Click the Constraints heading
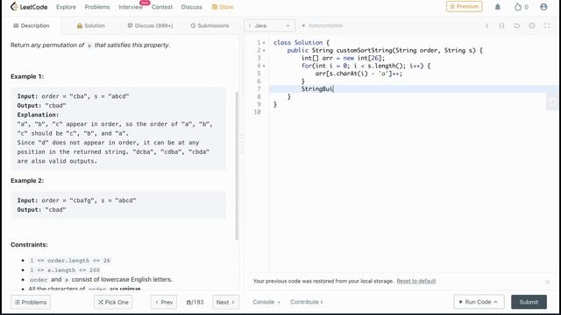561x315 pixels. tap(29, 245)
